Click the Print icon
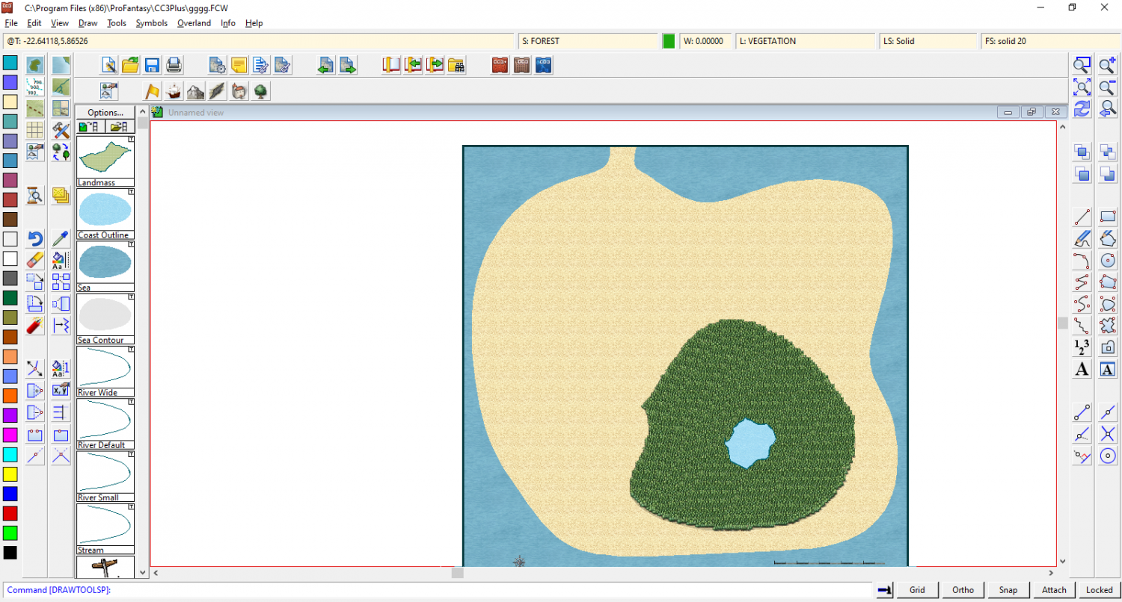The height and width of the screenshot is (602, 1122). (x=173, y=65)
